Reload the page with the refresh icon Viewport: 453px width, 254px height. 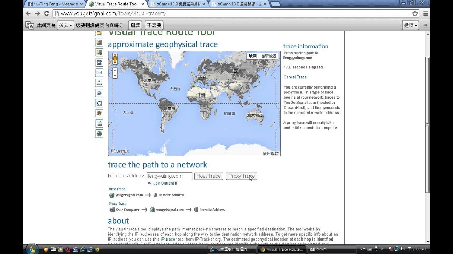pyautogui.click(x=46, y=13)
